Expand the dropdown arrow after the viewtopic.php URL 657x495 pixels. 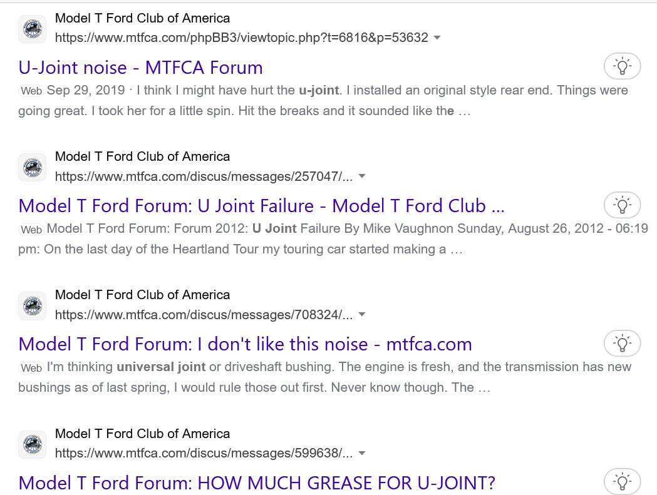[x=437, y=38]
